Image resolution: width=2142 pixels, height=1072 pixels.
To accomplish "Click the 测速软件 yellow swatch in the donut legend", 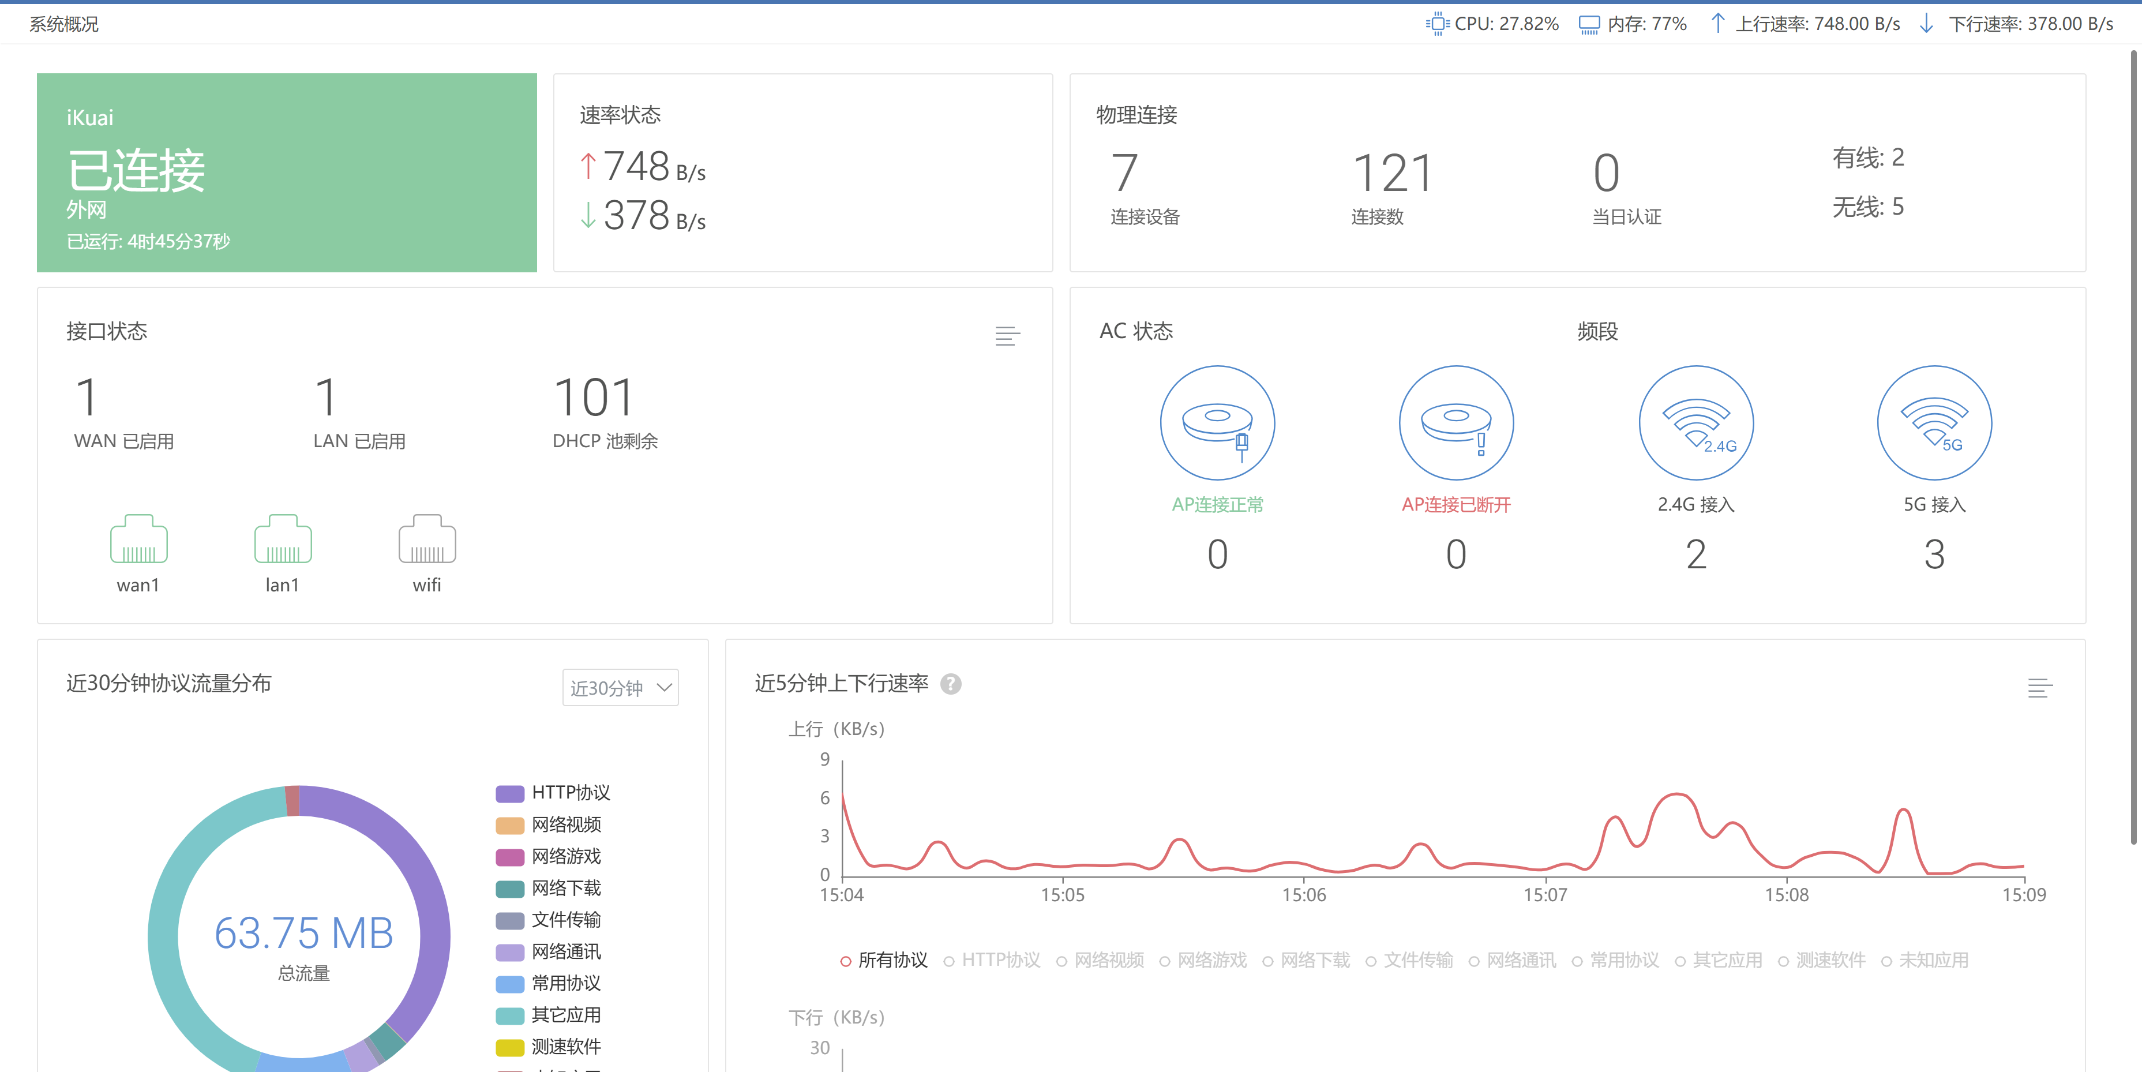I will click(x=510, y=1047).
